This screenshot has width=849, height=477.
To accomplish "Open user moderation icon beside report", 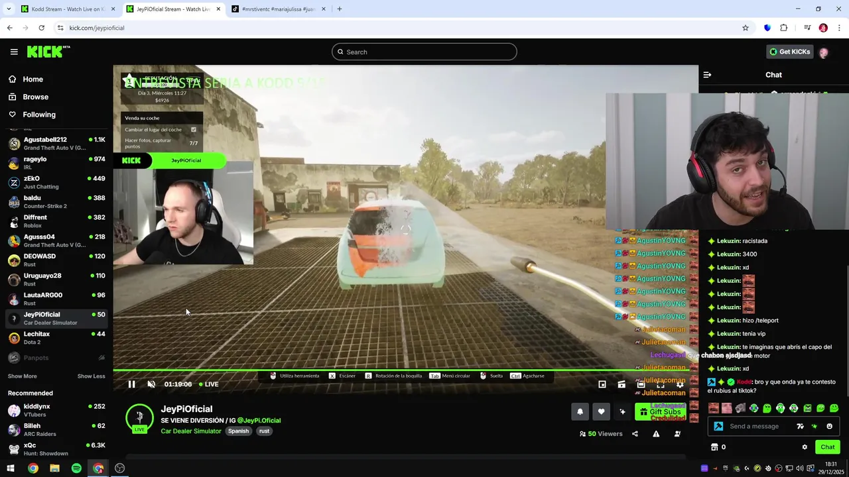I will (x=677, y=434).
